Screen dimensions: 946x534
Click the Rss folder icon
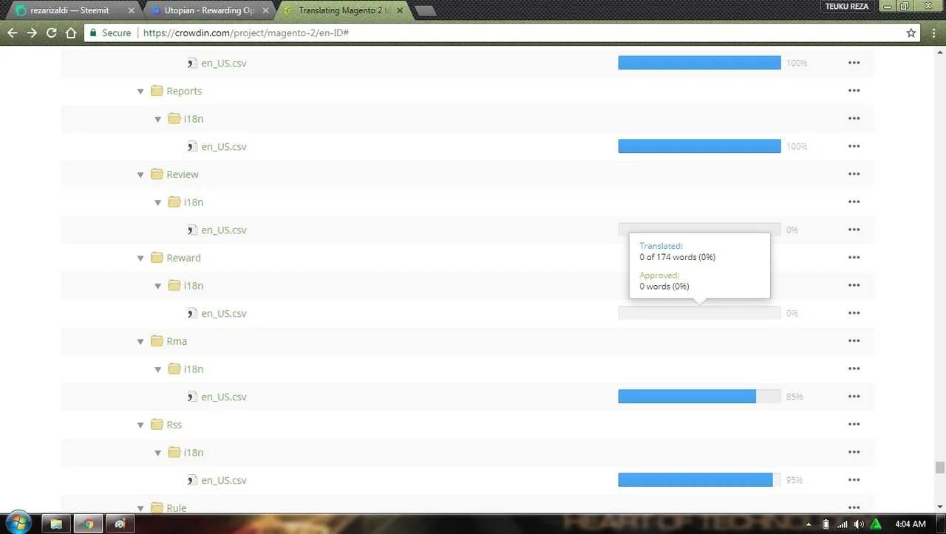[157, 425]
